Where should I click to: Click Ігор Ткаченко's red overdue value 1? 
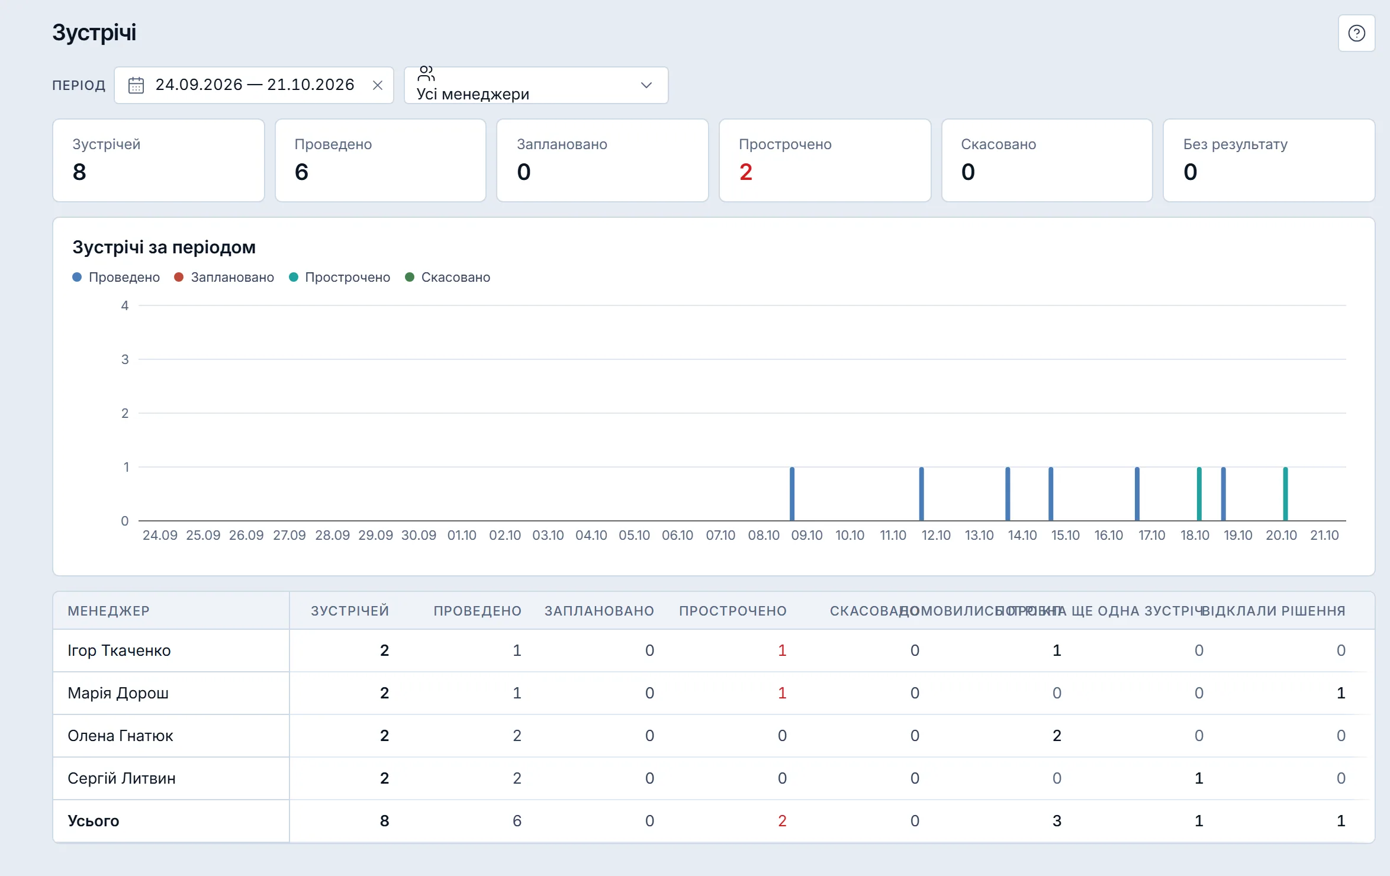782,650
